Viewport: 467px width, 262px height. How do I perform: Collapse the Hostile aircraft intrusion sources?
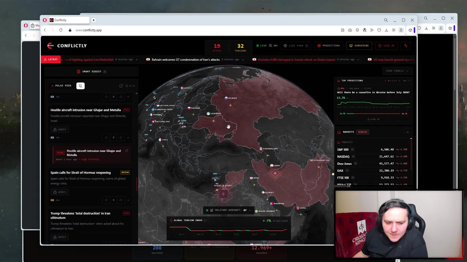click(x=128, y=138)
